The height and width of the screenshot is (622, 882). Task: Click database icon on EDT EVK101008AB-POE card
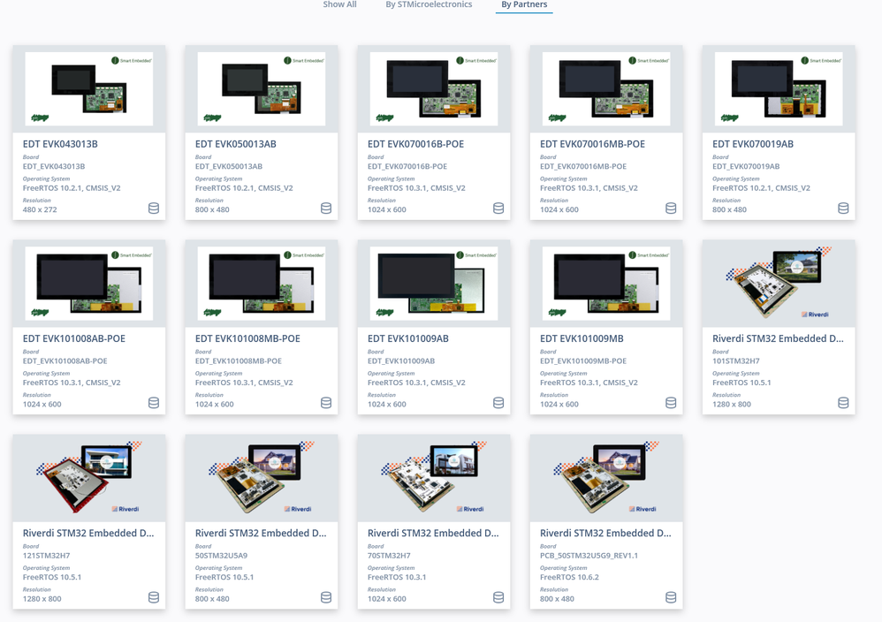tap(154, 403)
